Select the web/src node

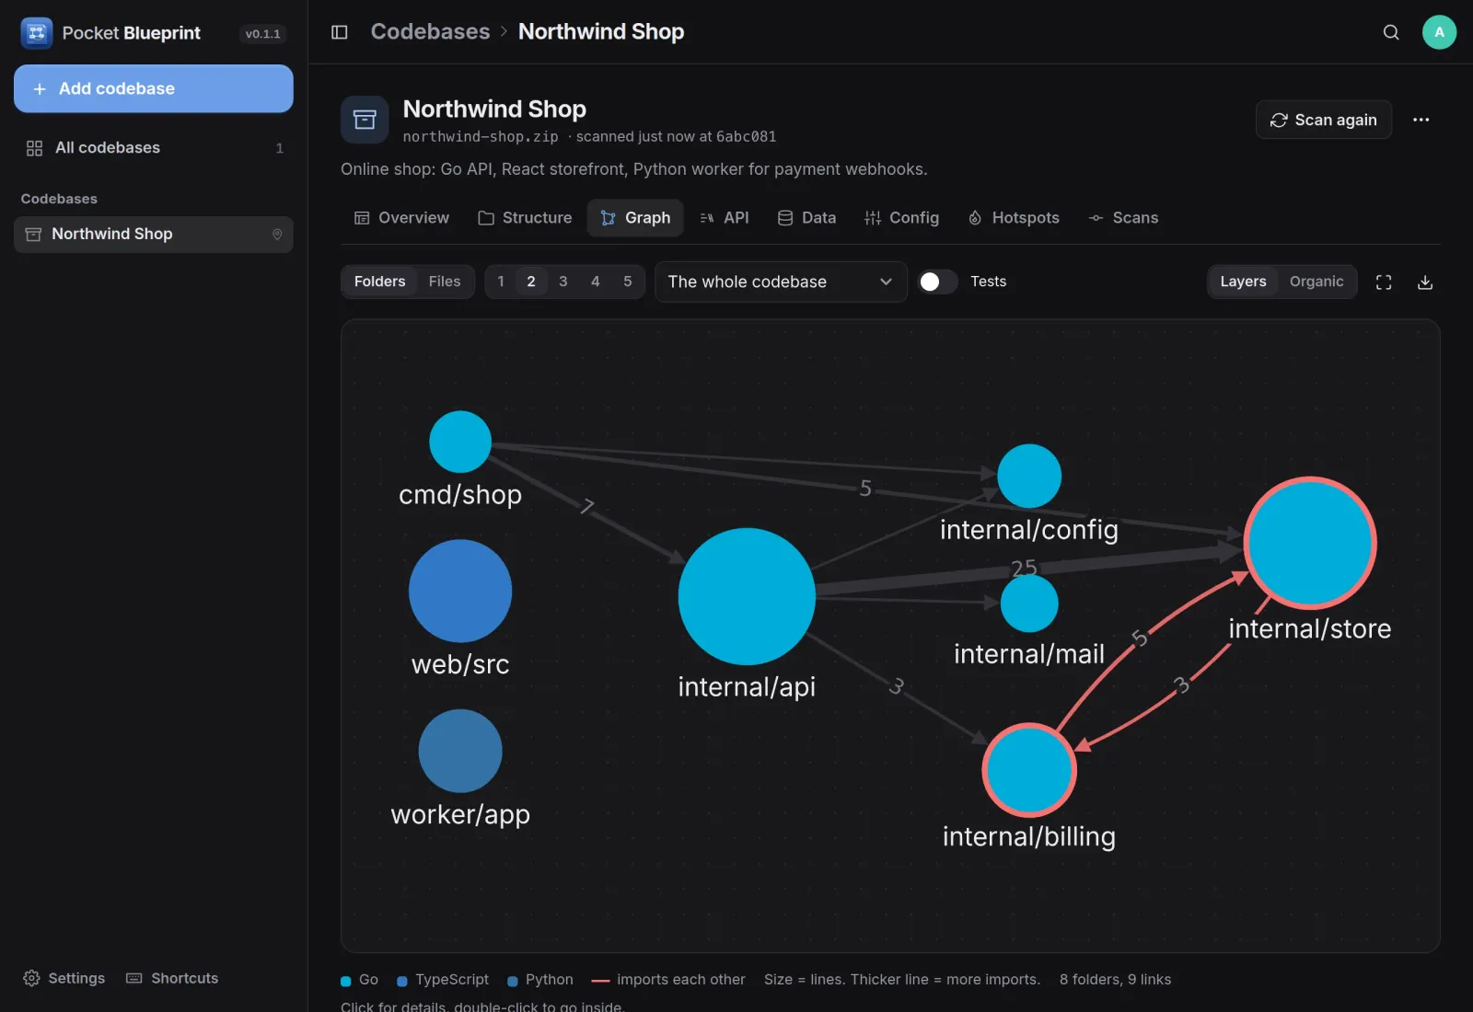pyautogui.click(x=460, y=591)
